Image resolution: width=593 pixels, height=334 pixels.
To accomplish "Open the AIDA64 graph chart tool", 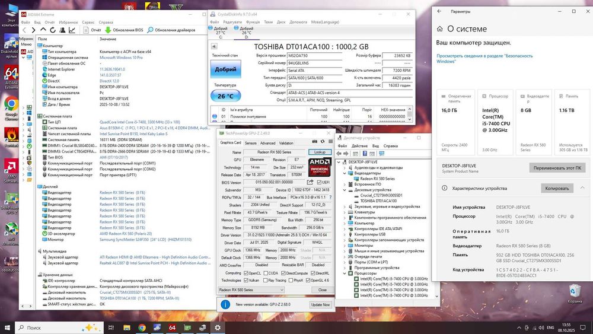I will [72, 30].
